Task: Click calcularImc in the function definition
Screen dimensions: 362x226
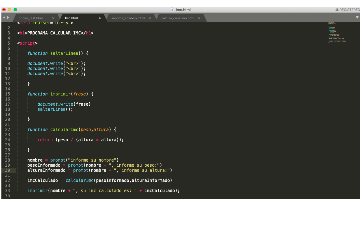Action: 64,130
